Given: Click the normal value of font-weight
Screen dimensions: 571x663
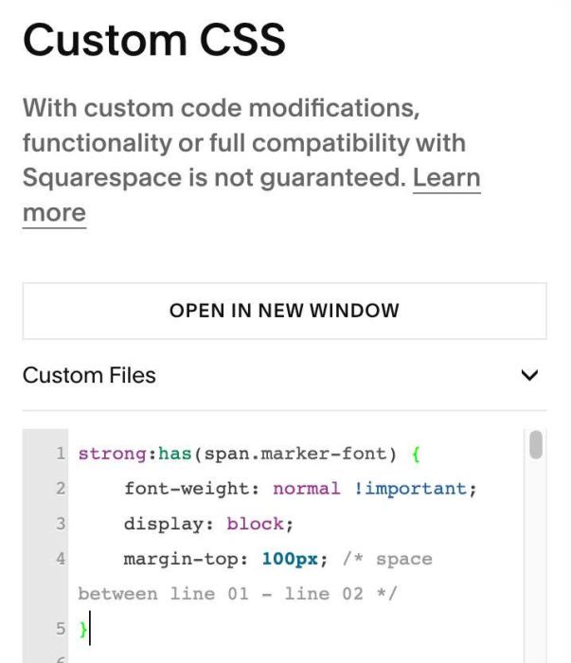Looking at the screenshot, I should point(307,489).
